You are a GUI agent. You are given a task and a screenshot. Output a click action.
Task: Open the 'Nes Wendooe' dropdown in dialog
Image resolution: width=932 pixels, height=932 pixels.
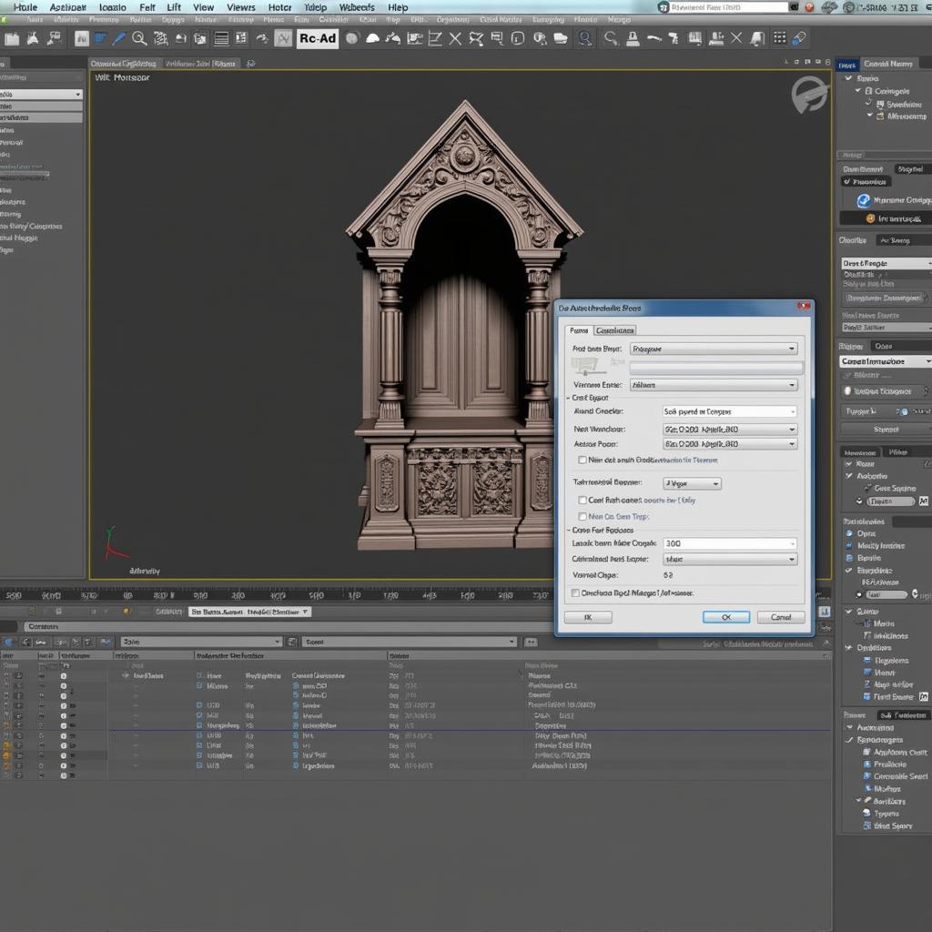tap(730, 430)
